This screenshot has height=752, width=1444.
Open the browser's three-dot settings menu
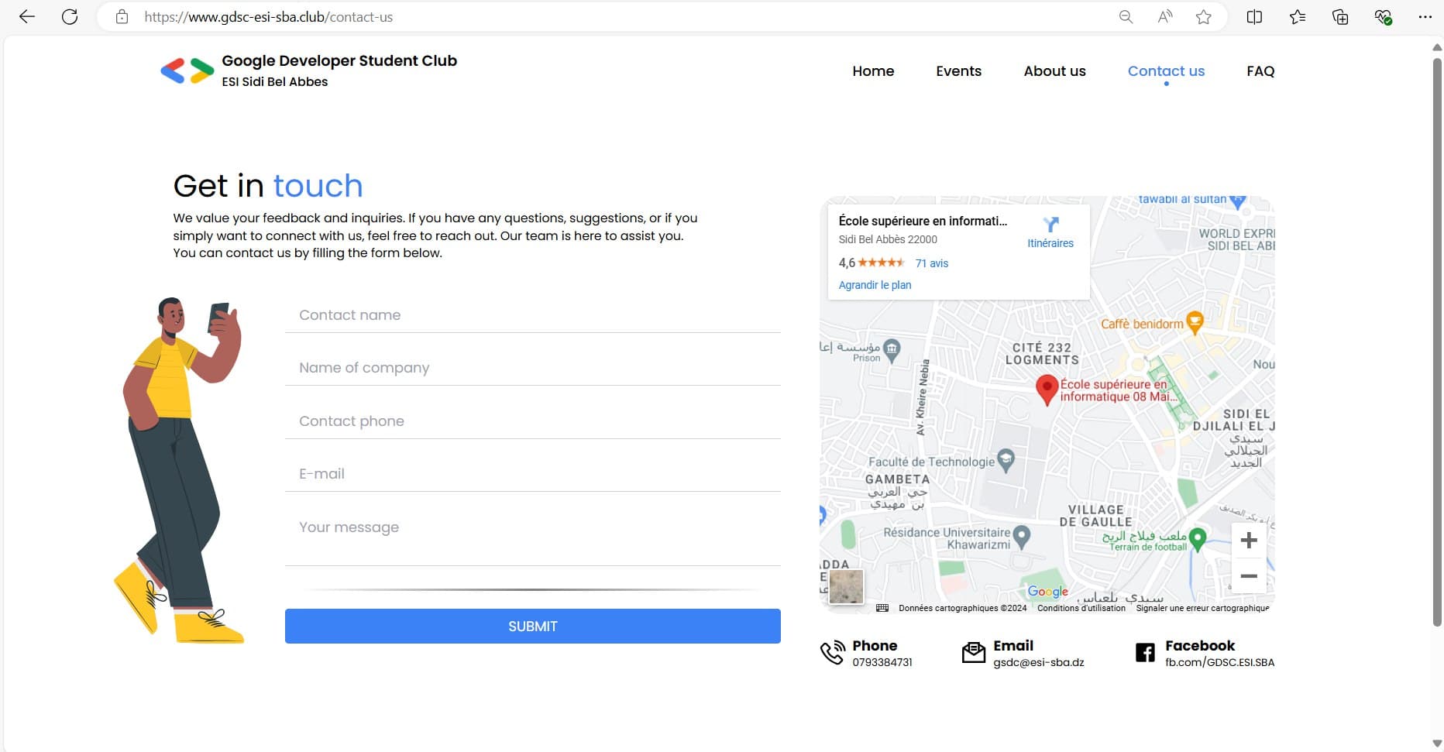(1425, 17)
